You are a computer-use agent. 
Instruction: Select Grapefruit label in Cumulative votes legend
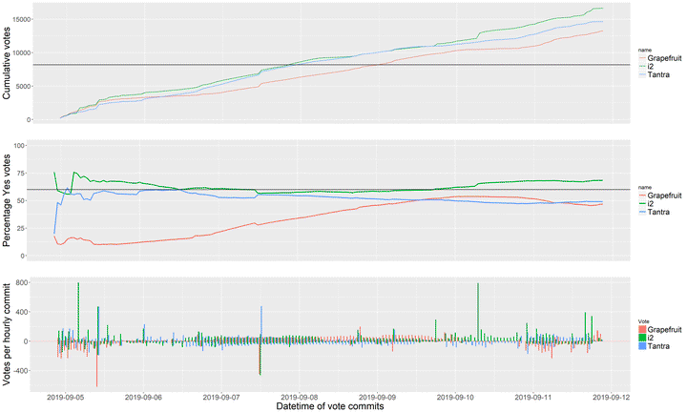pyautogui.click(x=665, y=58)
